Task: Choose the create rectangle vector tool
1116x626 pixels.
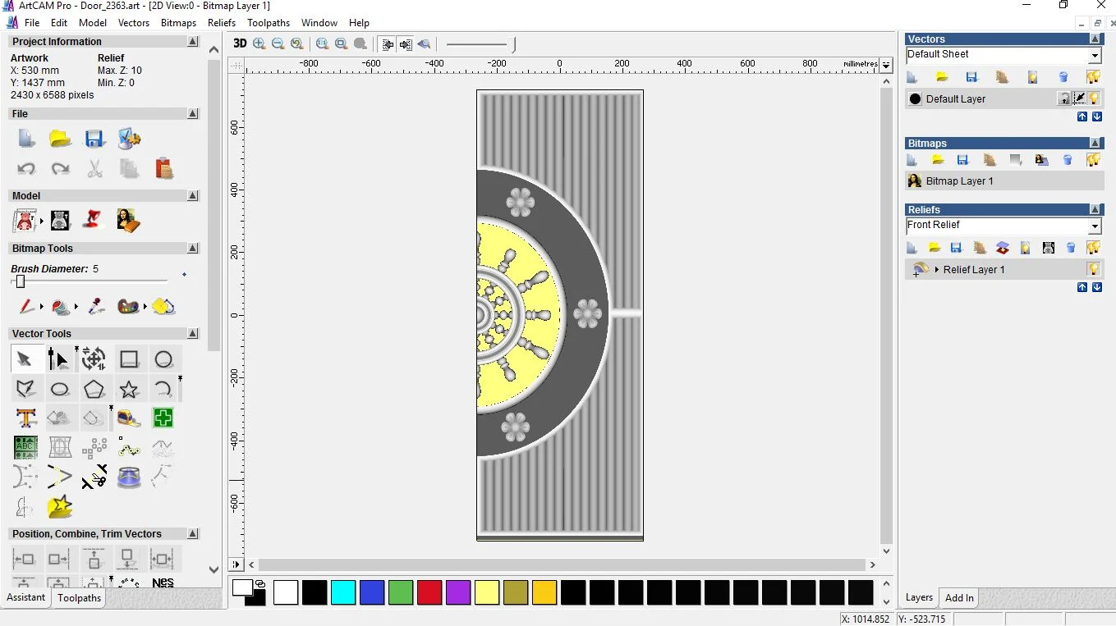Action: click(129, 359)
